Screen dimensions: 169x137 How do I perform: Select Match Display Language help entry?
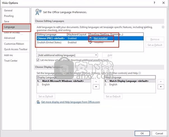tap(130, 81)
